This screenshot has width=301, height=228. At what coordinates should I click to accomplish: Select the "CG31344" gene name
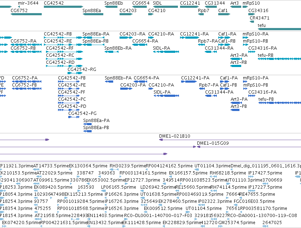point(215,3)
